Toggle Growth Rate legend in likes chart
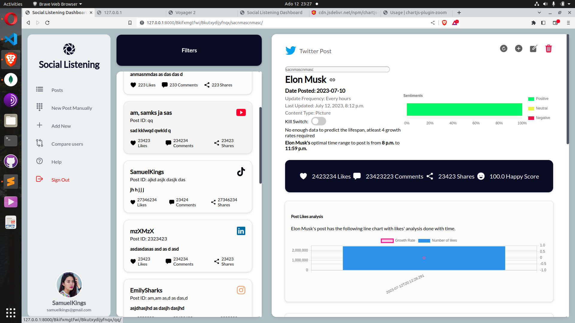Screen dimensions: 575x323 click(398, 240)
